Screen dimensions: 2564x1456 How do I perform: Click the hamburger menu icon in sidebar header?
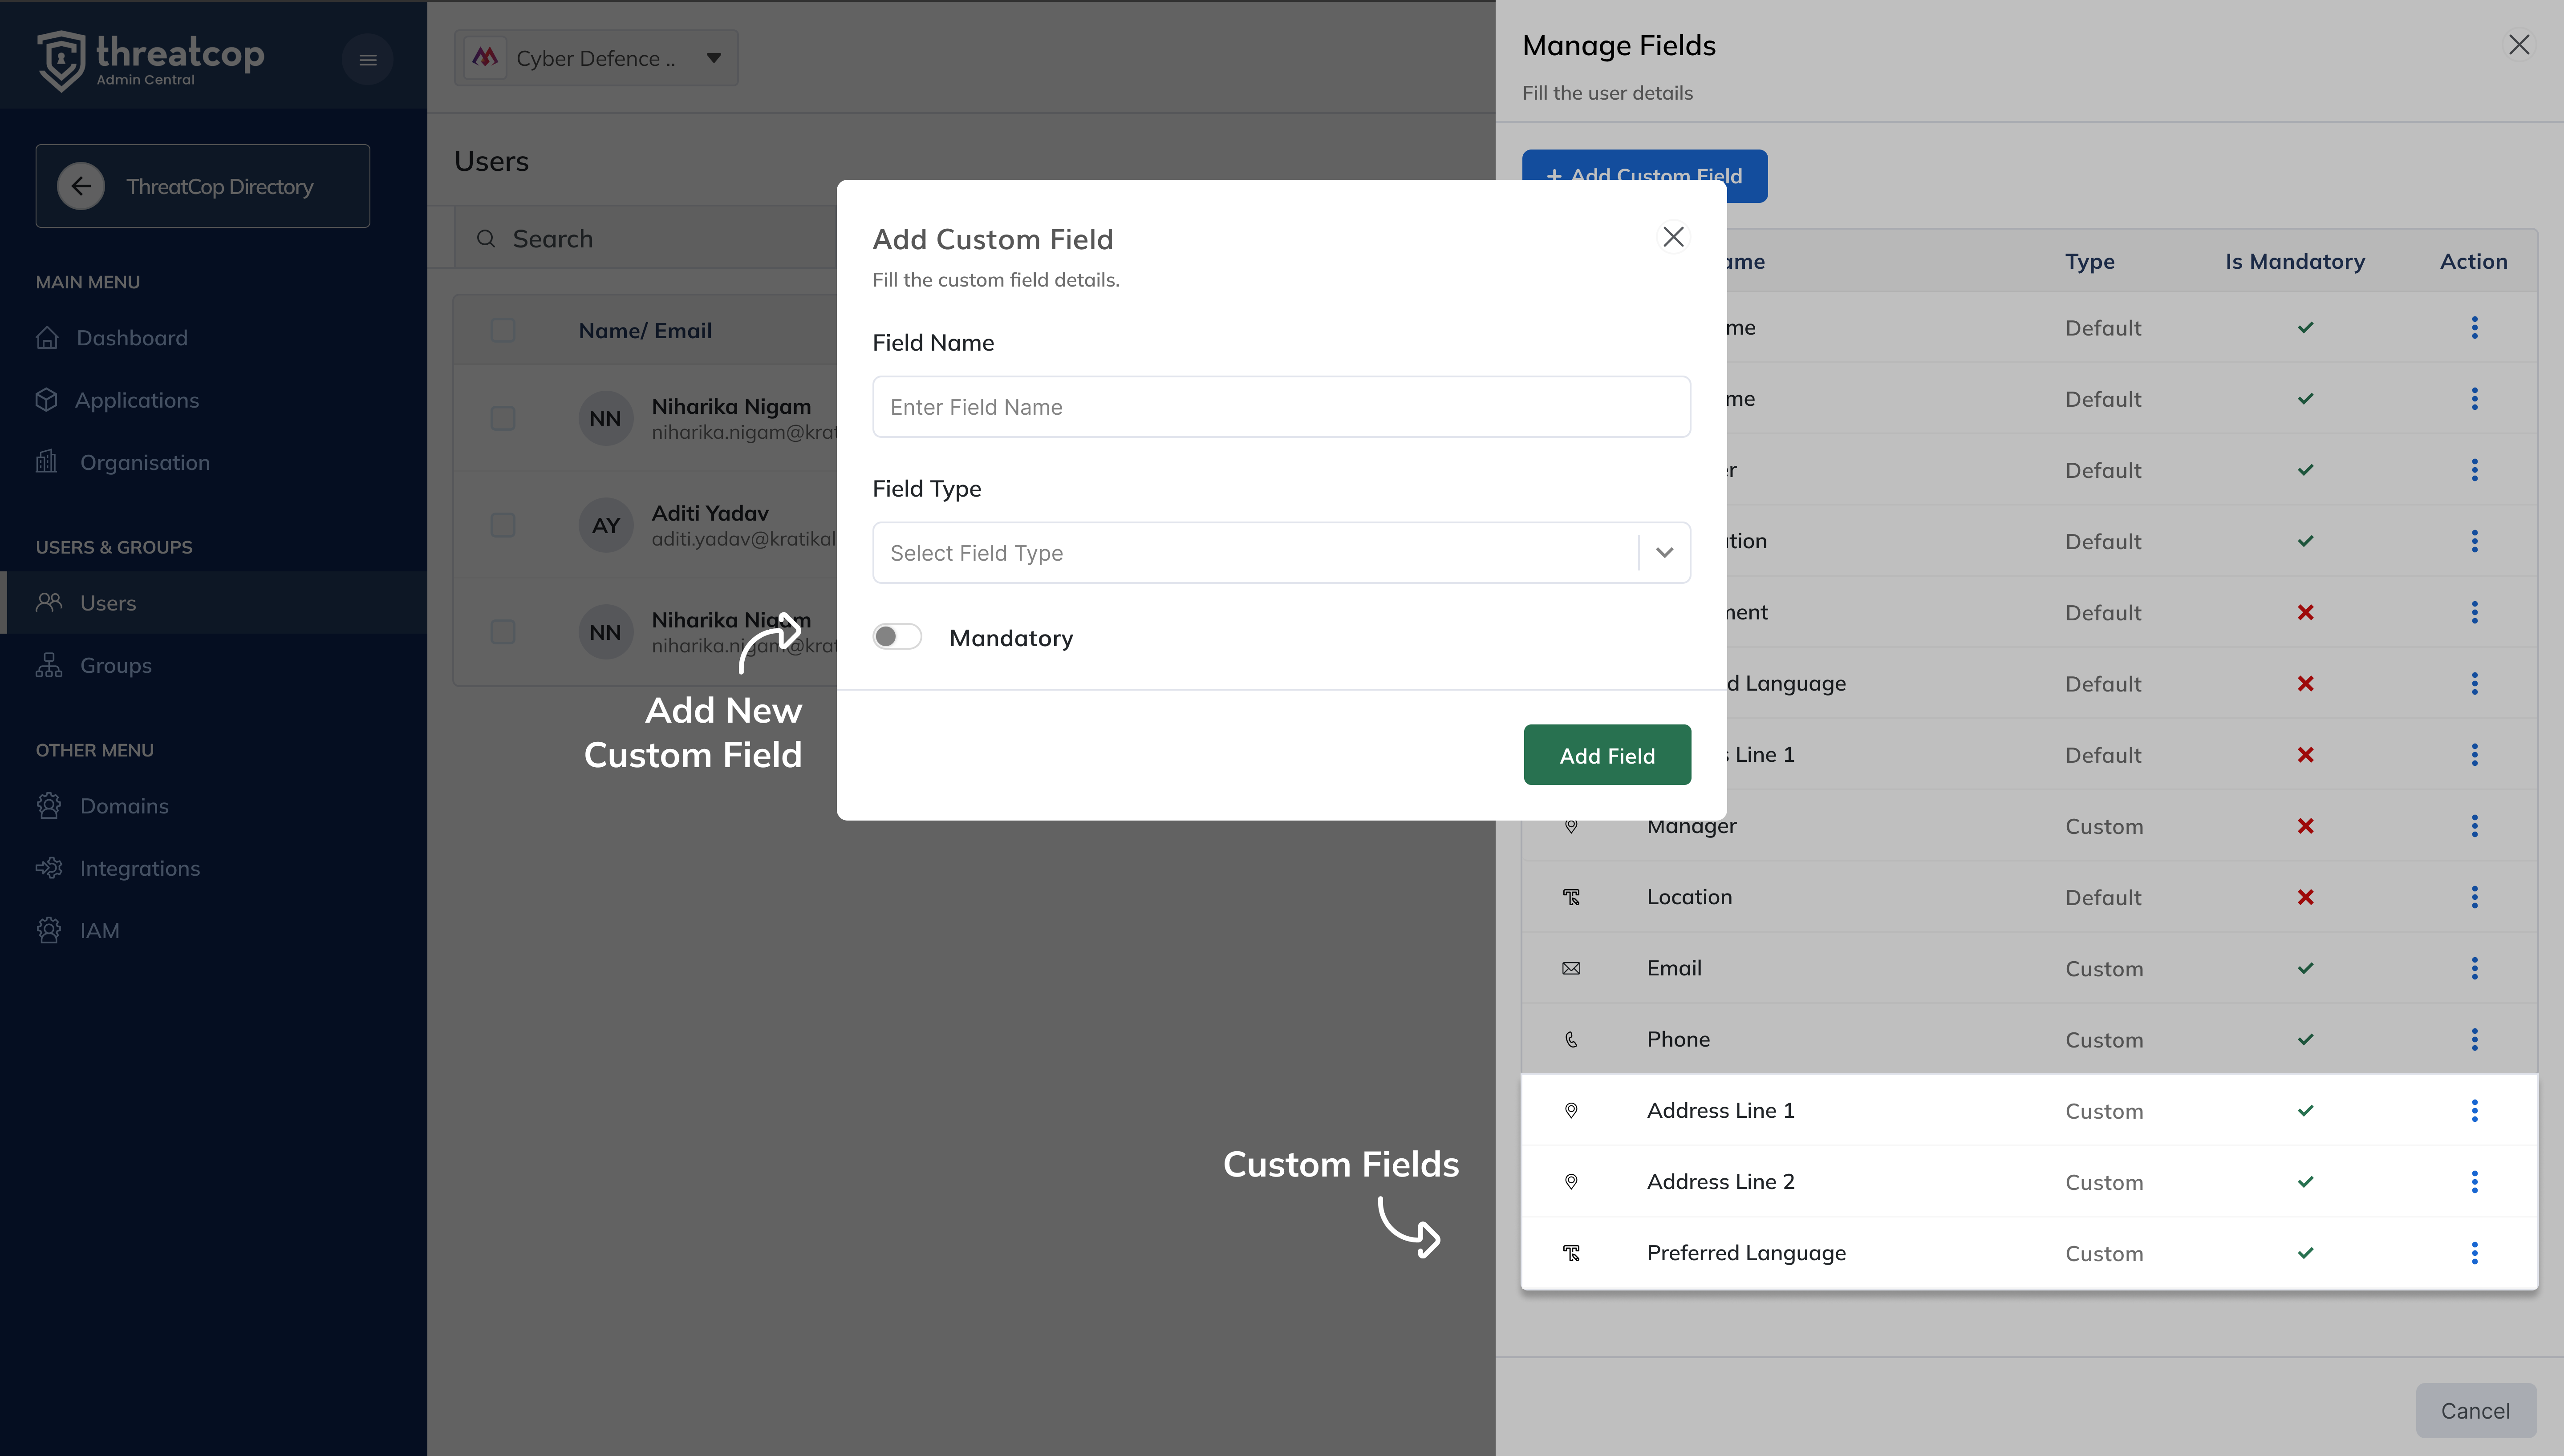(x=368, y=60)
